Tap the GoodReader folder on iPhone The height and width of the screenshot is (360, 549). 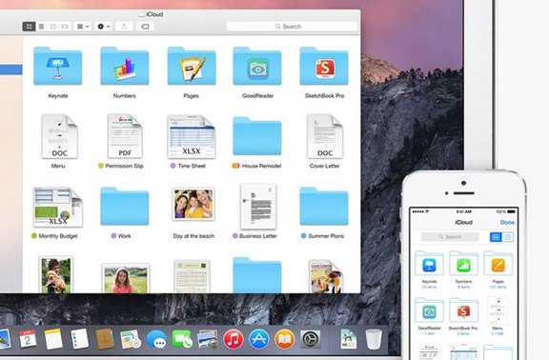point(429,310)
